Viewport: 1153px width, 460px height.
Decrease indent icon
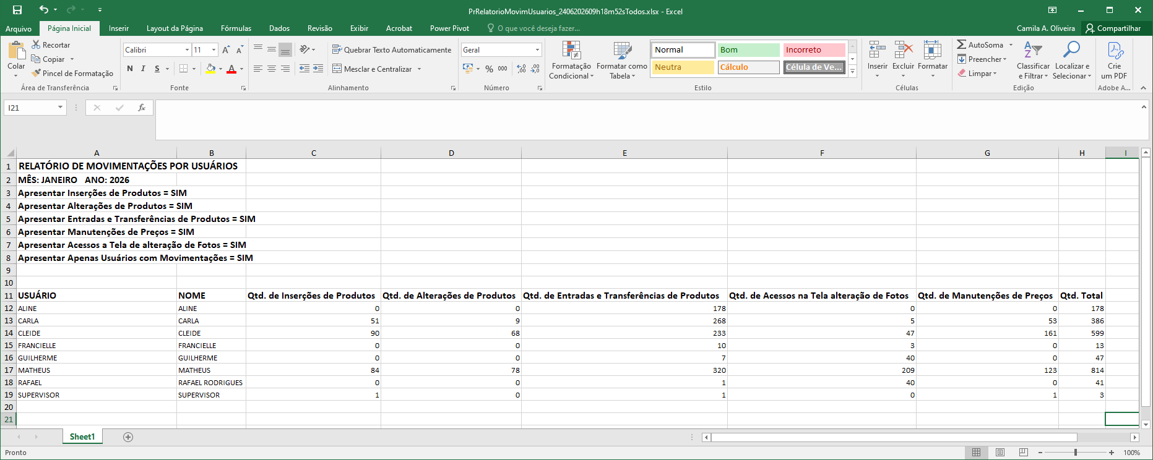(x=304, y=69)
